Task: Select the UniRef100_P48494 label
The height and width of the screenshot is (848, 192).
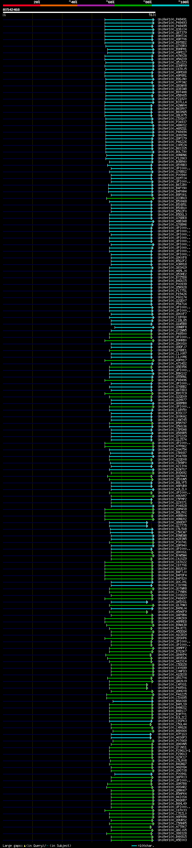Action: (172, 132)
